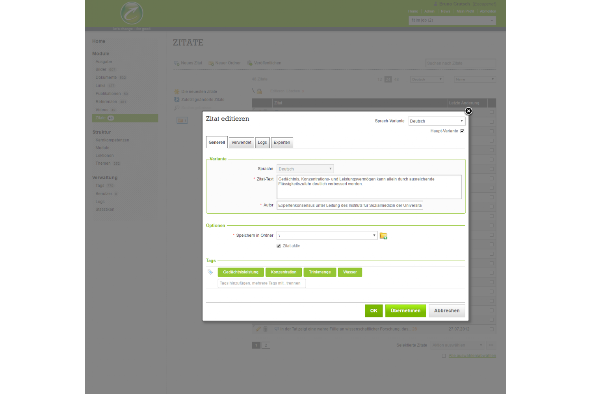Close the Zitat editieren dialog with X icon
The image size is (591, 394).
click(x=468, y=111)
